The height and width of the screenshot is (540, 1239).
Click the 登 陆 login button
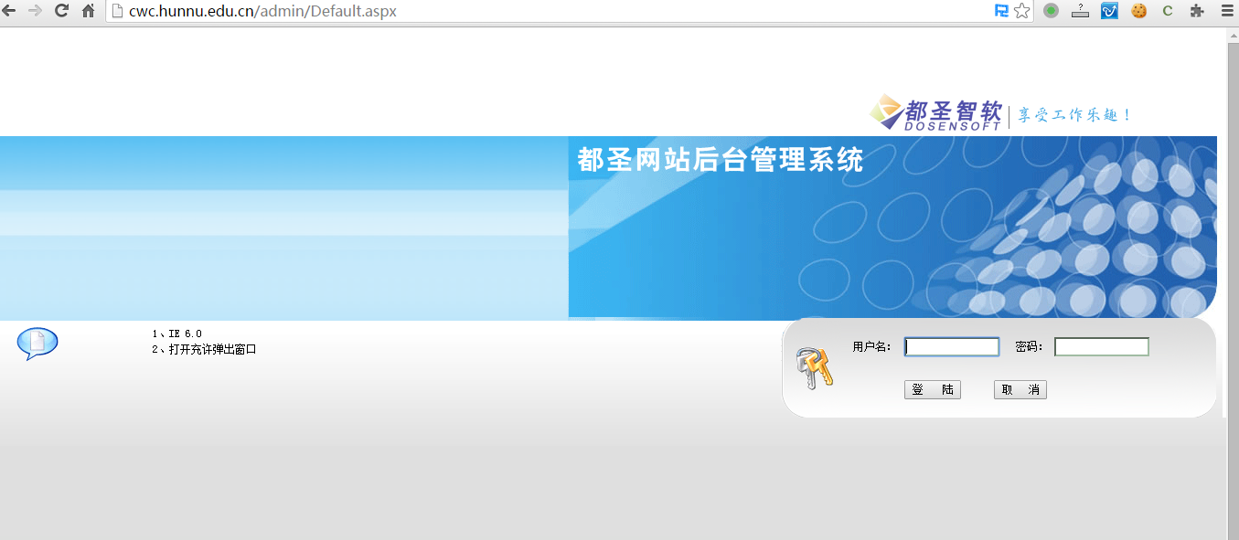click(x=933, y=390)
